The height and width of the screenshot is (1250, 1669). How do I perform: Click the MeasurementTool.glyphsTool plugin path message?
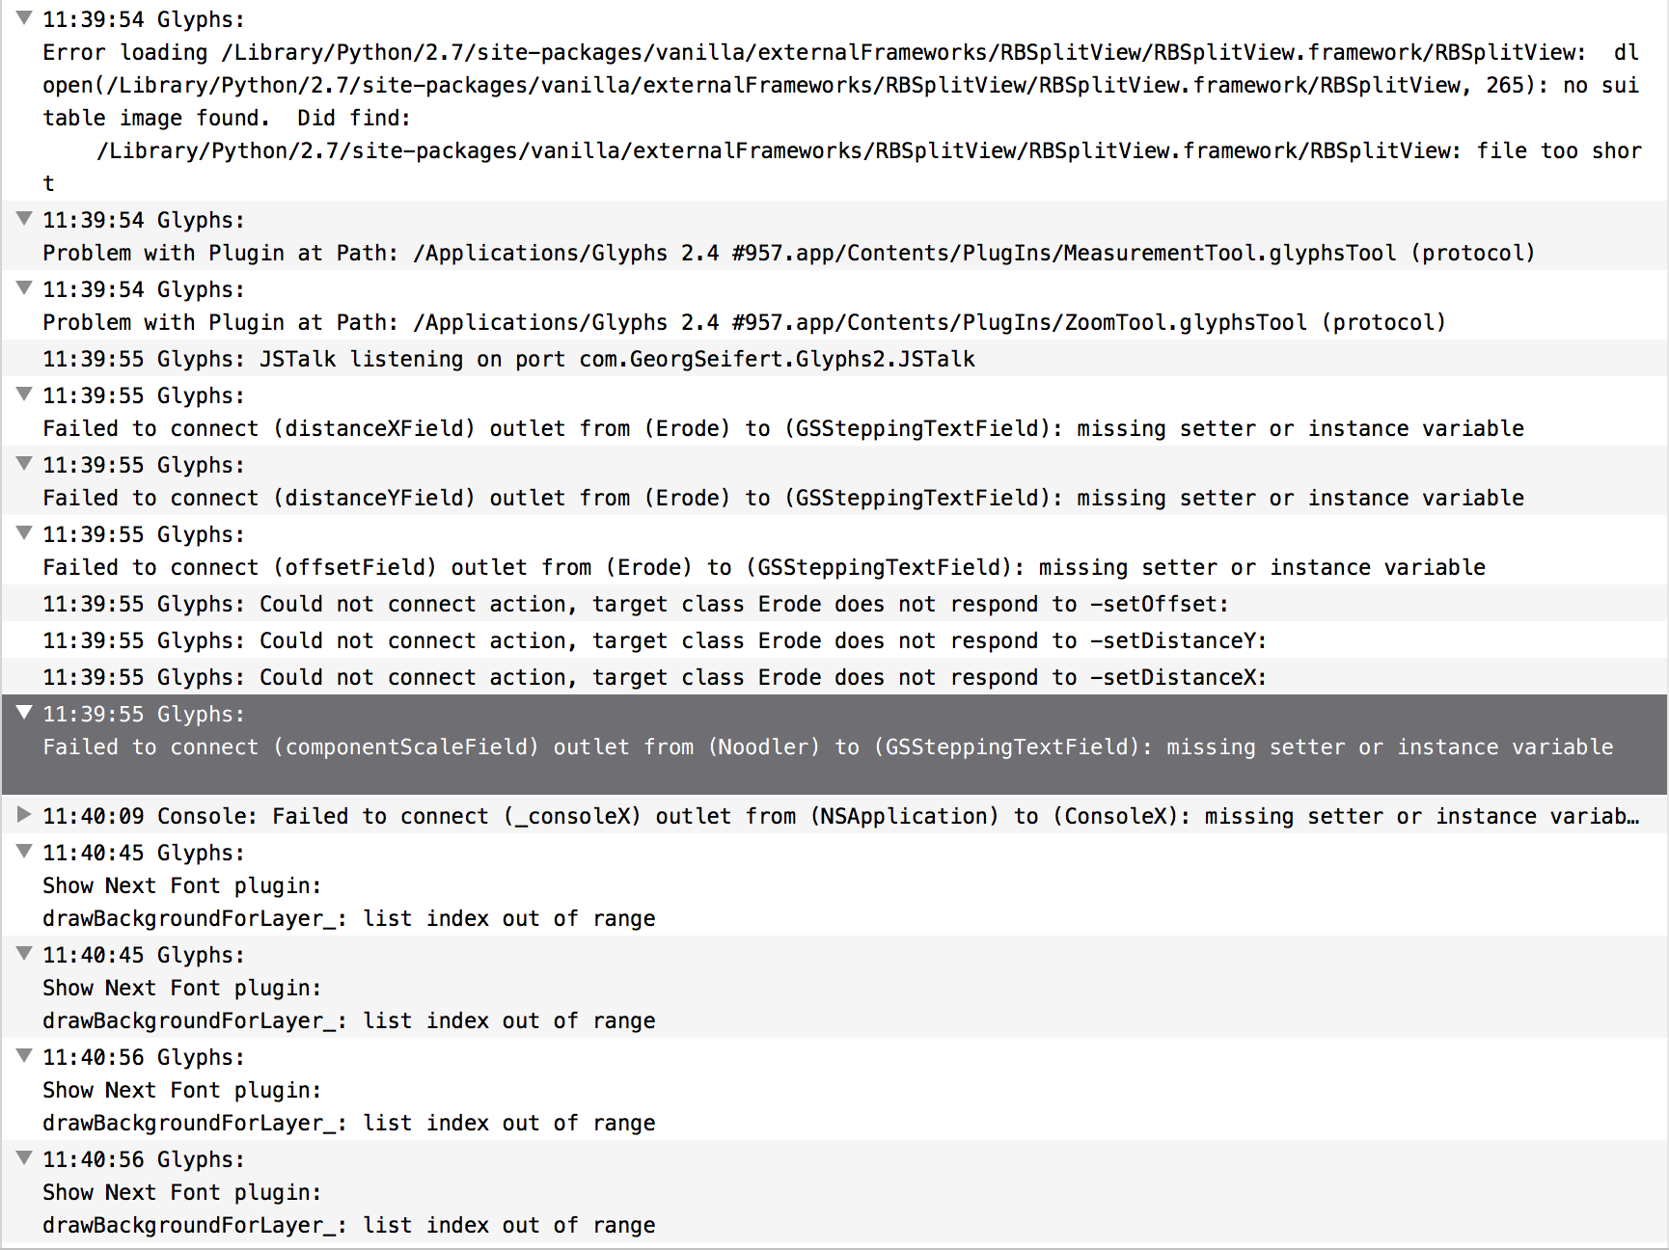787,253
